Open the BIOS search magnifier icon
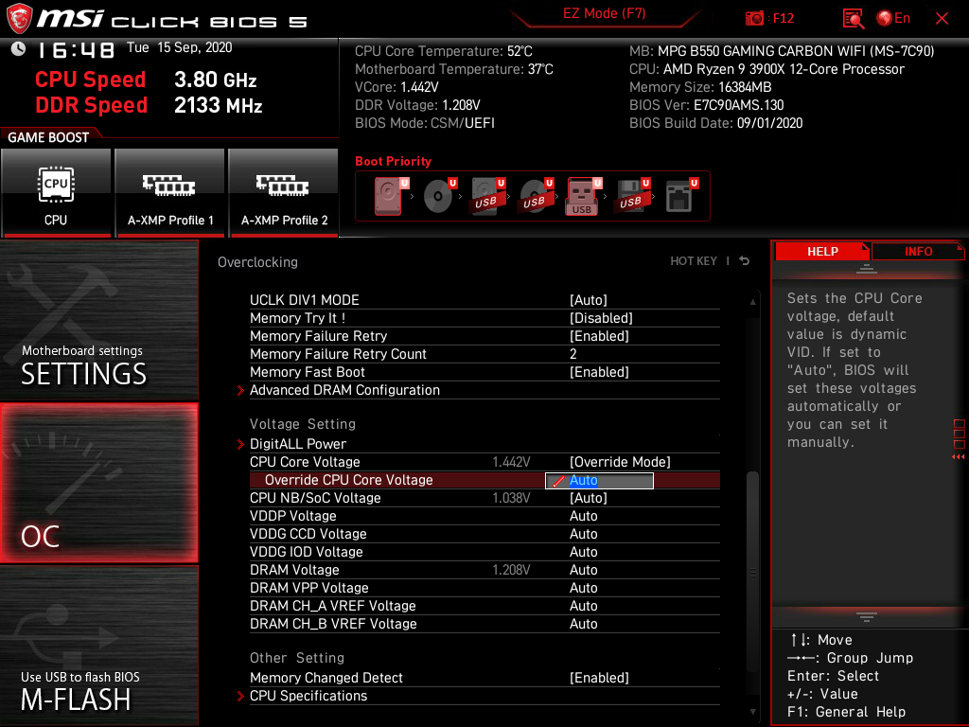This screenshot has width=969, height=727. pyautogui.click(x=854, y=19)
